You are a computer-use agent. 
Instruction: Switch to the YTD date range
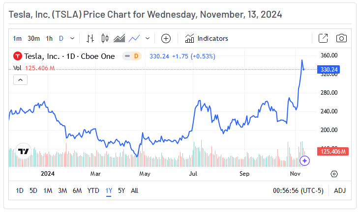[x=93, y=190]
